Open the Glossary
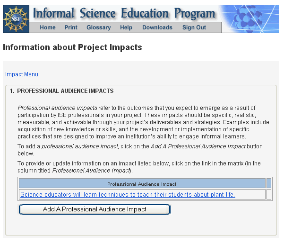Screen dimensions: 301x245 (x=99, y=27)
